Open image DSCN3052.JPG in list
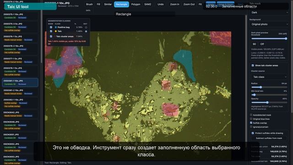The width and height of the screenshot is (293, 165). tap(20, 147)
